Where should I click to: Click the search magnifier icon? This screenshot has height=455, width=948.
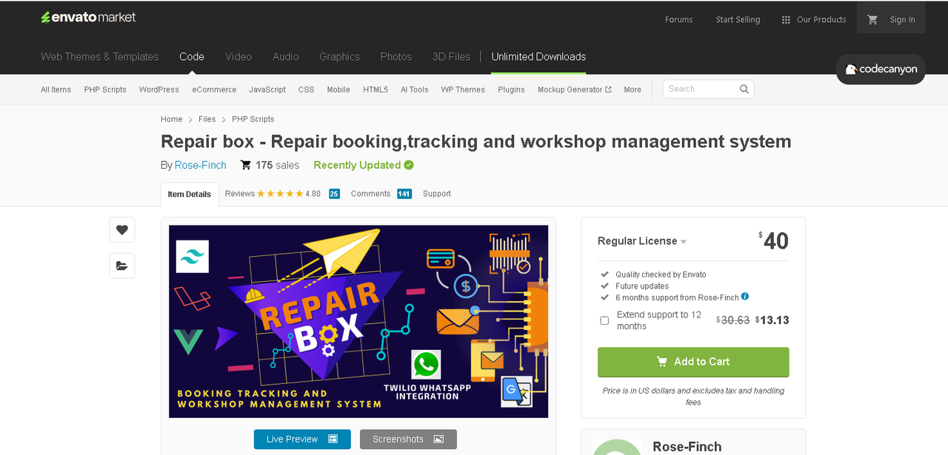pos(744,90)
